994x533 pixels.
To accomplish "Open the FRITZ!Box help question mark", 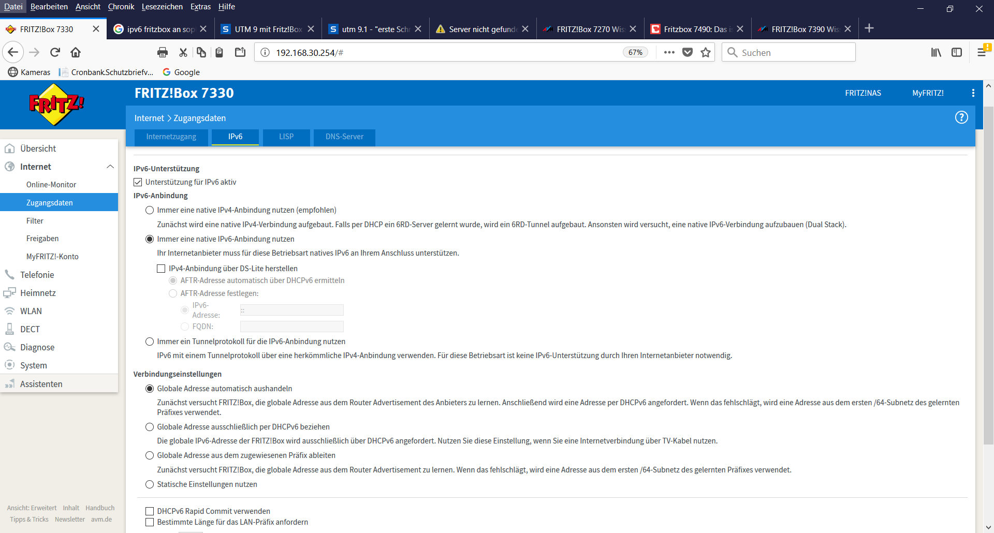I will 961,117.
